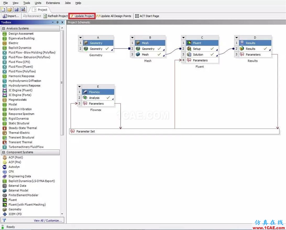Click the Design Assessment icon in Toolbox
Viewport: 286px width, 230px height.
(4, 34)
